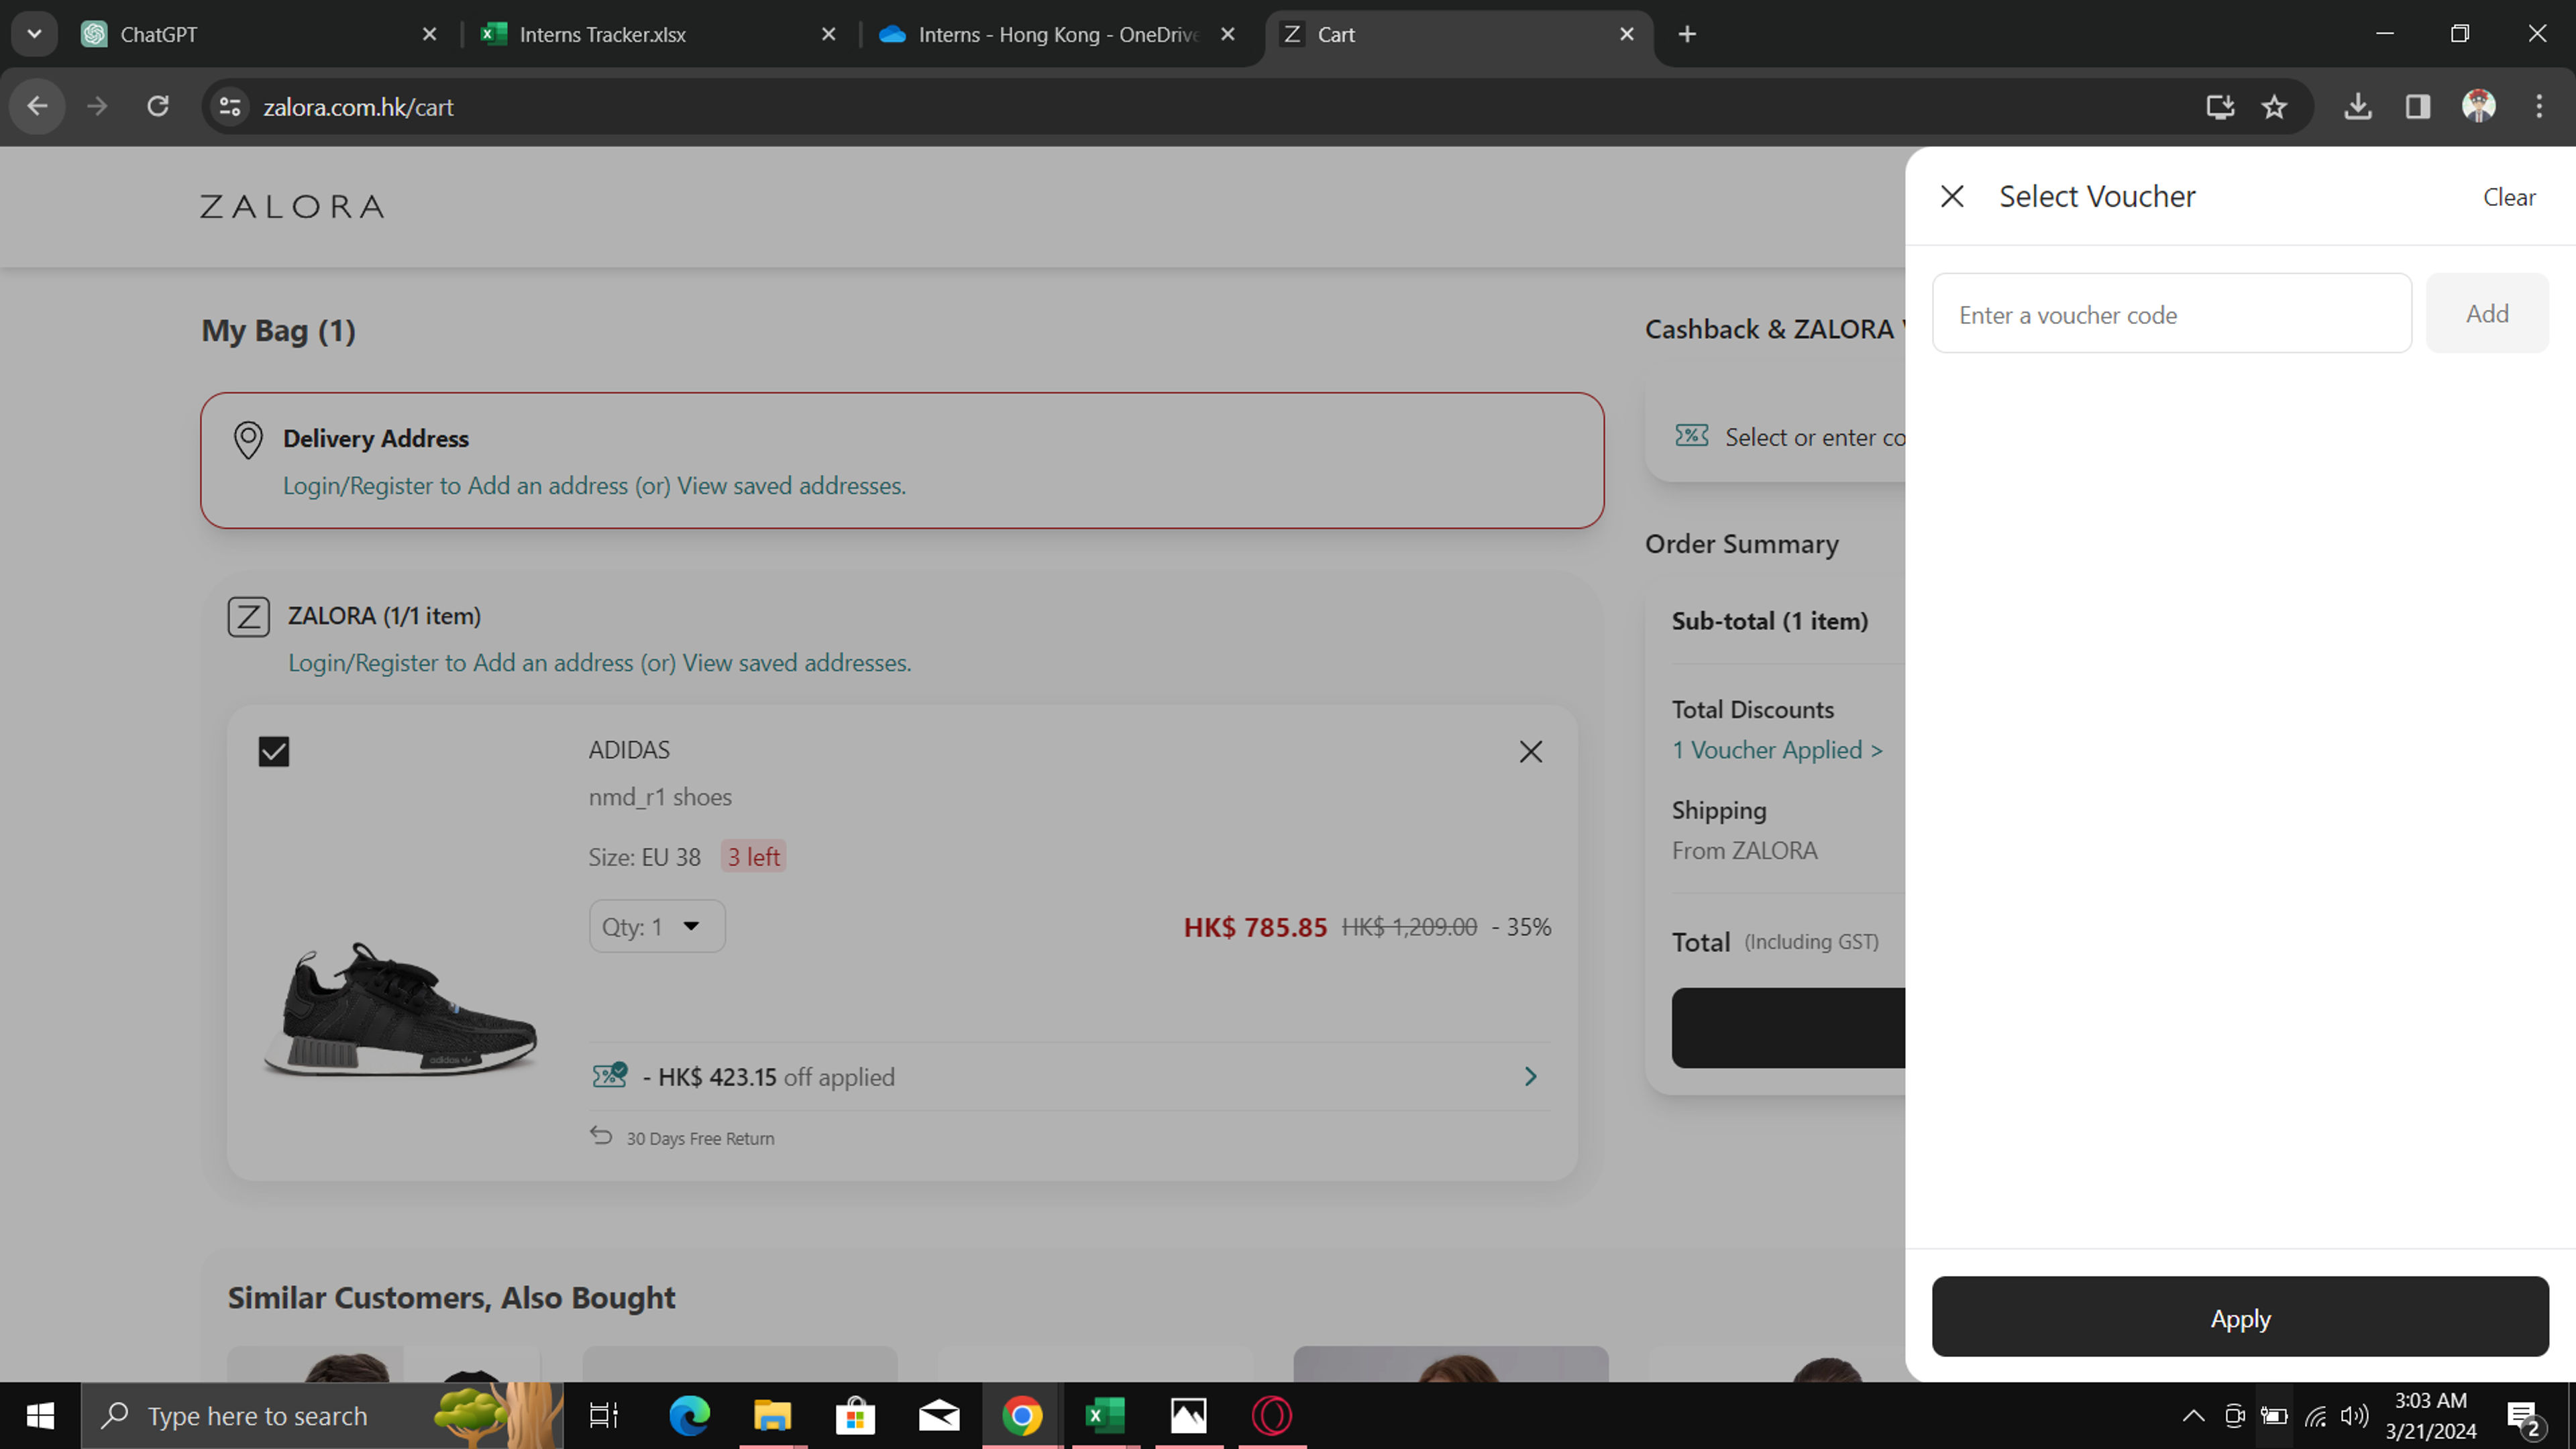The image size is (2576, 1449).
Task: Close the ChatGPT tab
Action: (429, 34)
